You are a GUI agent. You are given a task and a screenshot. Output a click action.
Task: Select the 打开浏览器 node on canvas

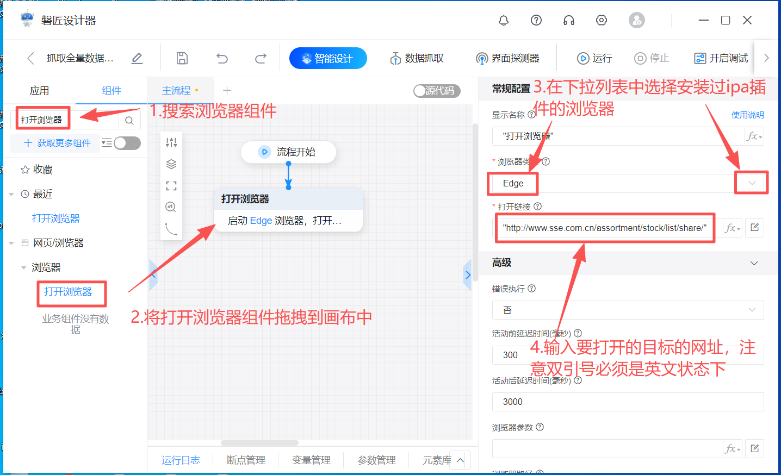288,210
